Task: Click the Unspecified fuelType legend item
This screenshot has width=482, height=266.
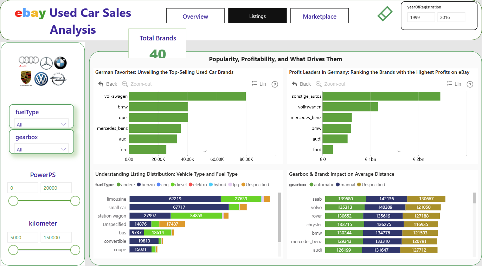Action: (x=255, y=184)
